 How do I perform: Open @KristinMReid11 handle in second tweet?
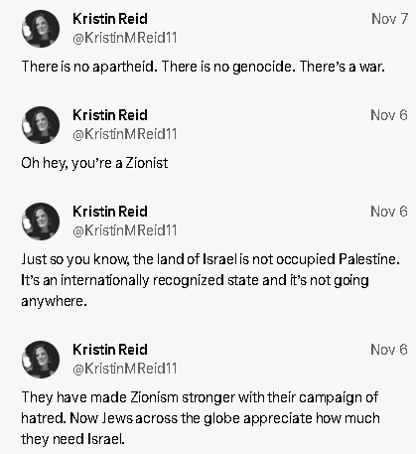(125, 134)
